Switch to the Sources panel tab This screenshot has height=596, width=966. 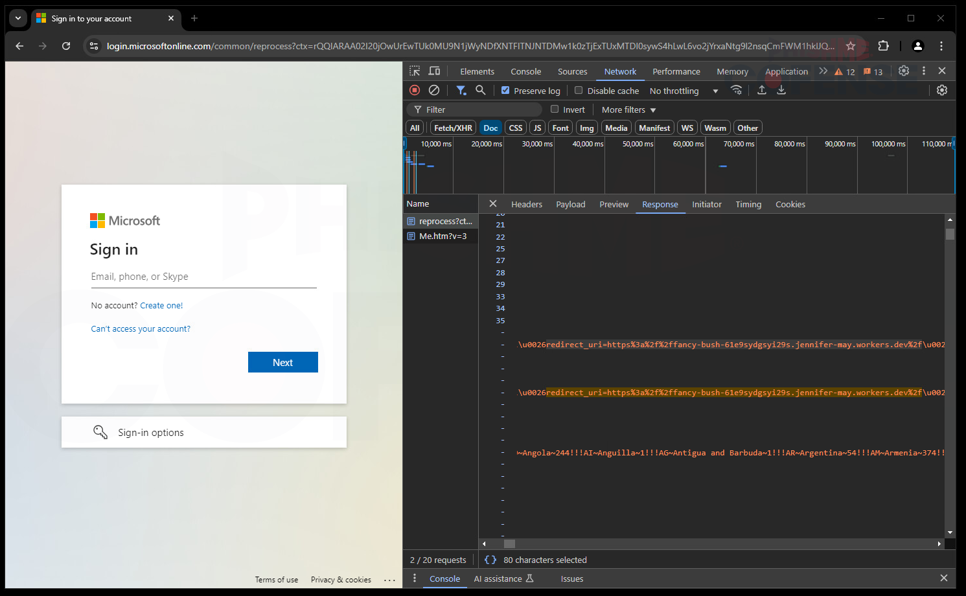coord(572,71)
